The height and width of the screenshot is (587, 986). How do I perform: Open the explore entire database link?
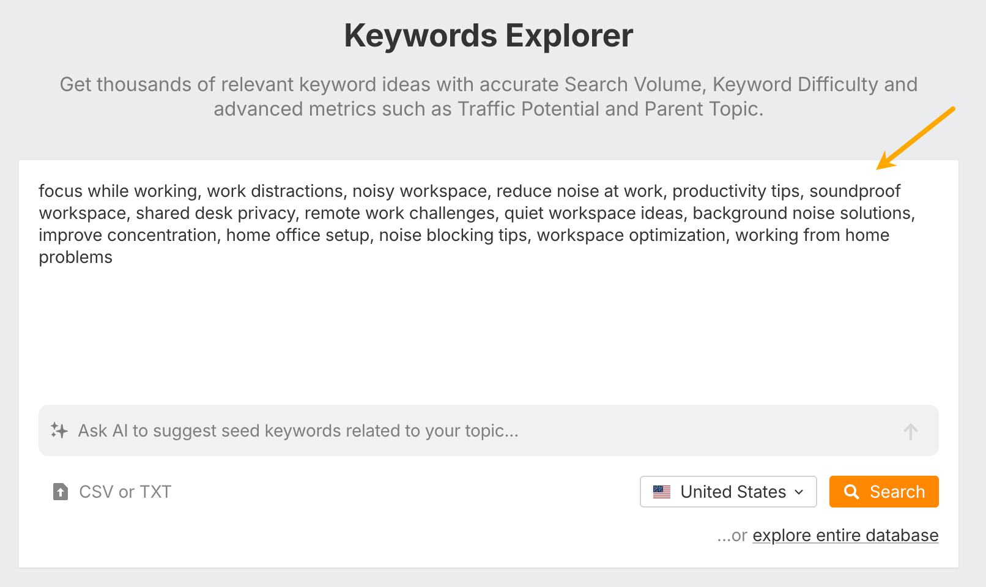845,535
